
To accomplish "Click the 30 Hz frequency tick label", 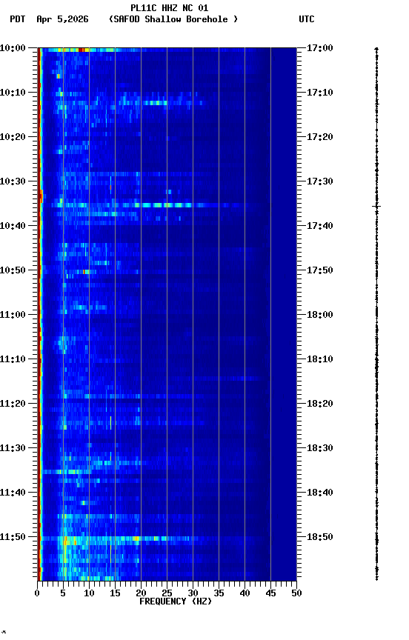I will click(193, 593).
